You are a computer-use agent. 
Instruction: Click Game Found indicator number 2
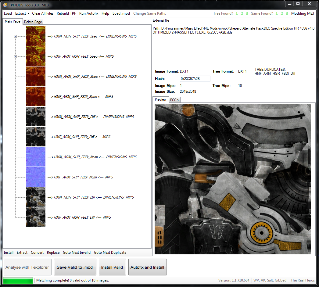pyautogui.click(x=282, y=13)
